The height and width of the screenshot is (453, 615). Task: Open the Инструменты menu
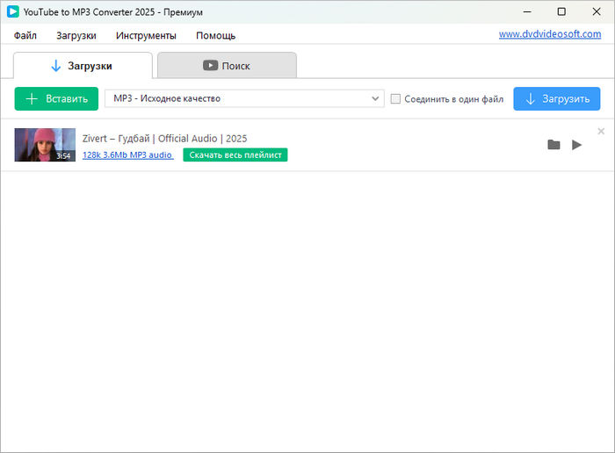(146, 36)
